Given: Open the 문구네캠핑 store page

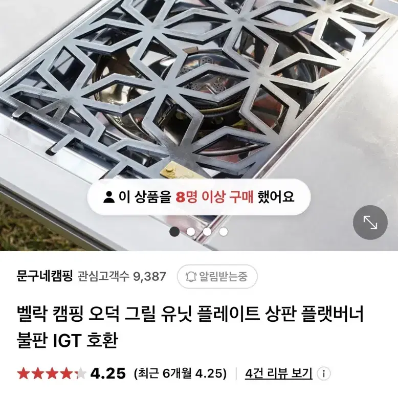Looking at the screenshot, I should point(45,276).
